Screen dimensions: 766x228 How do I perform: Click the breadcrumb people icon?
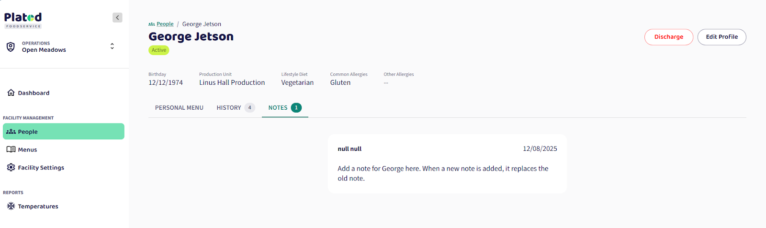[x=152, y=24]
